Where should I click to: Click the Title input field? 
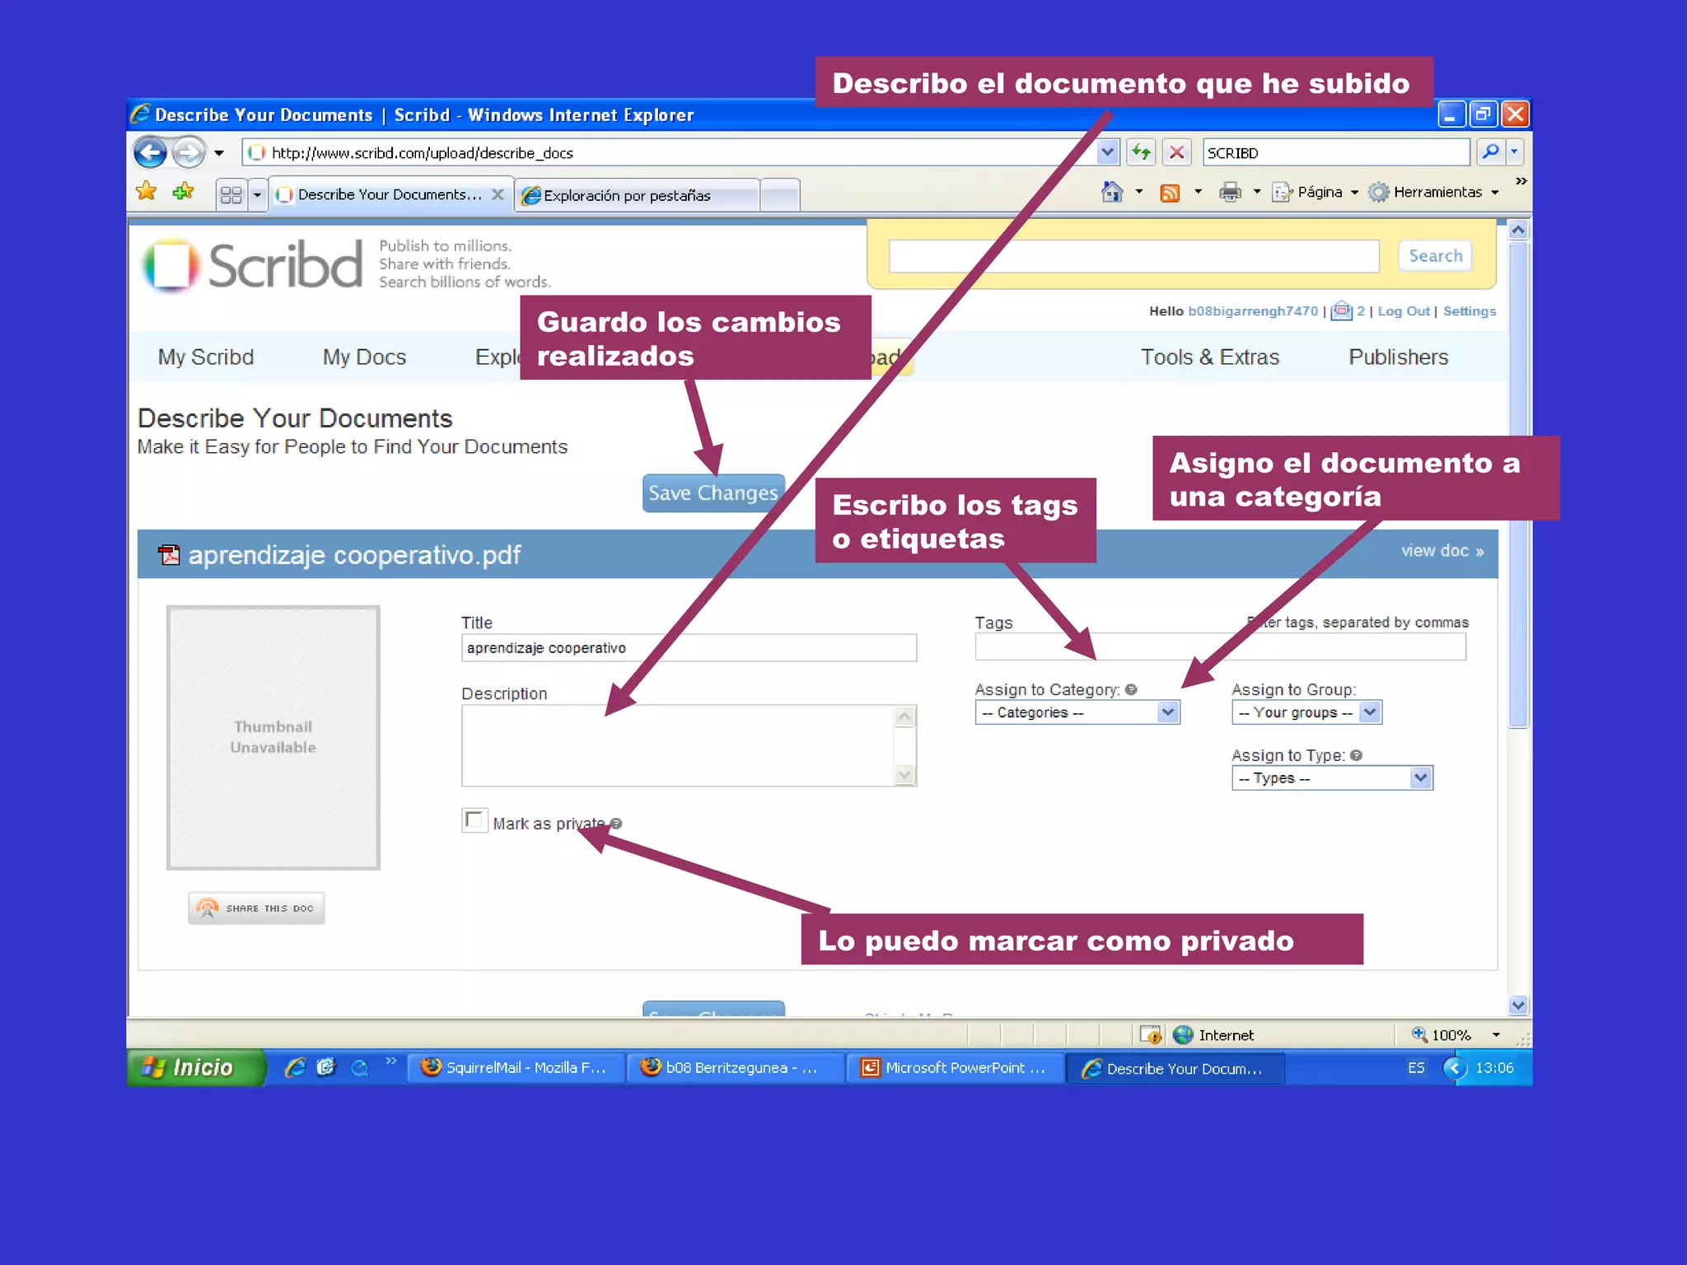pos(689,647)
